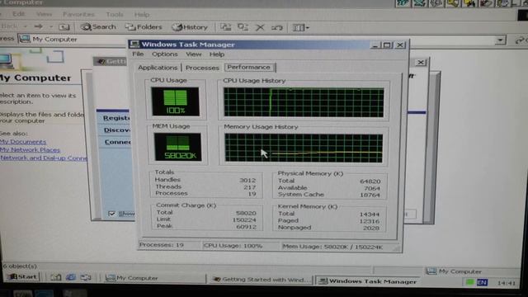This screenshot has height=297, width=528.
Task: Open Network and Dial-up Connections link
Action: pyautogui.click(x=44, y=158)
